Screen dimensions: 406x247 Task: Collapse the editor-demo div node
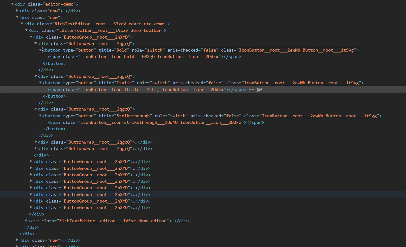click(x=12, y=4)
